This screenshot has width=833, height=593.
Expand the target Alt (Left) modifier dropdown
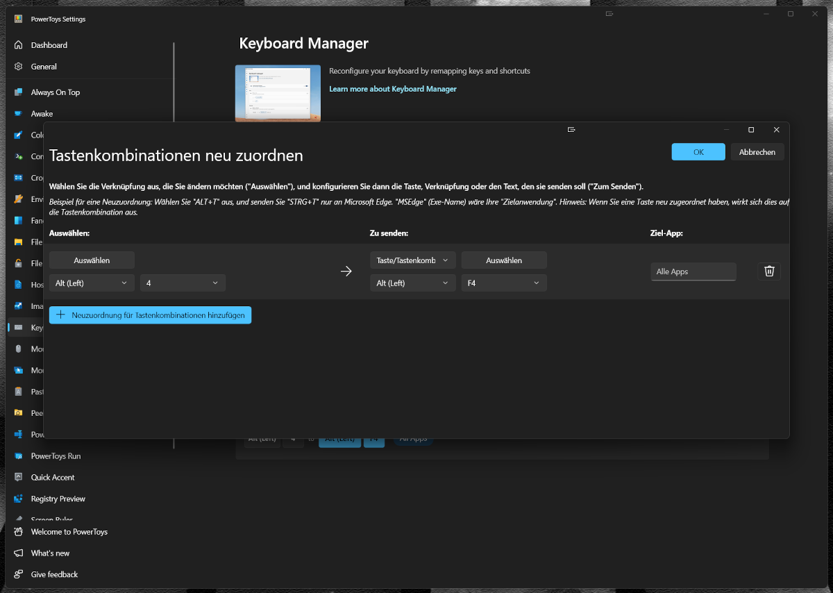point(412,283)
